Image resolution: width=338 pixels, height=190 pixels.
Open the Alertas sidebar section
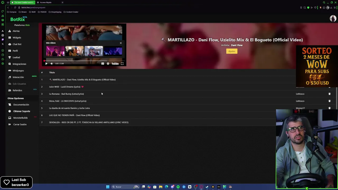pyautogui.click(x=16, y=31)
